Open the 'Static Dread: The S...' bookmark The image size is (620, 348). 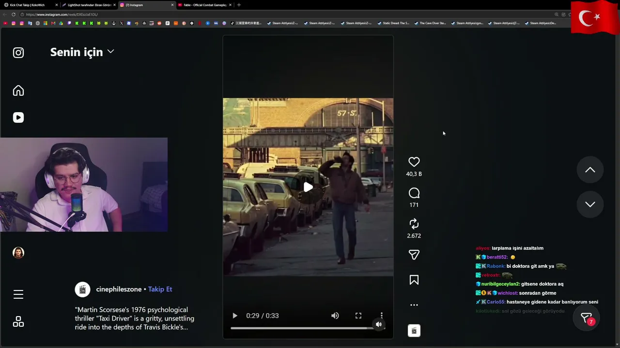[393, 23]
